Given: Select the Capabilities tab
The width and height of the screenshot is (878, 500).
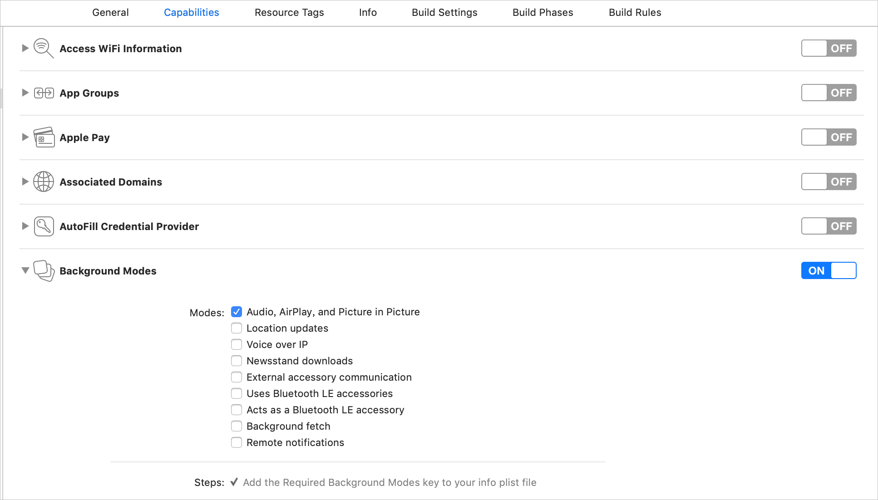Looking at the screenshot, I should click(x=192, y=13).
